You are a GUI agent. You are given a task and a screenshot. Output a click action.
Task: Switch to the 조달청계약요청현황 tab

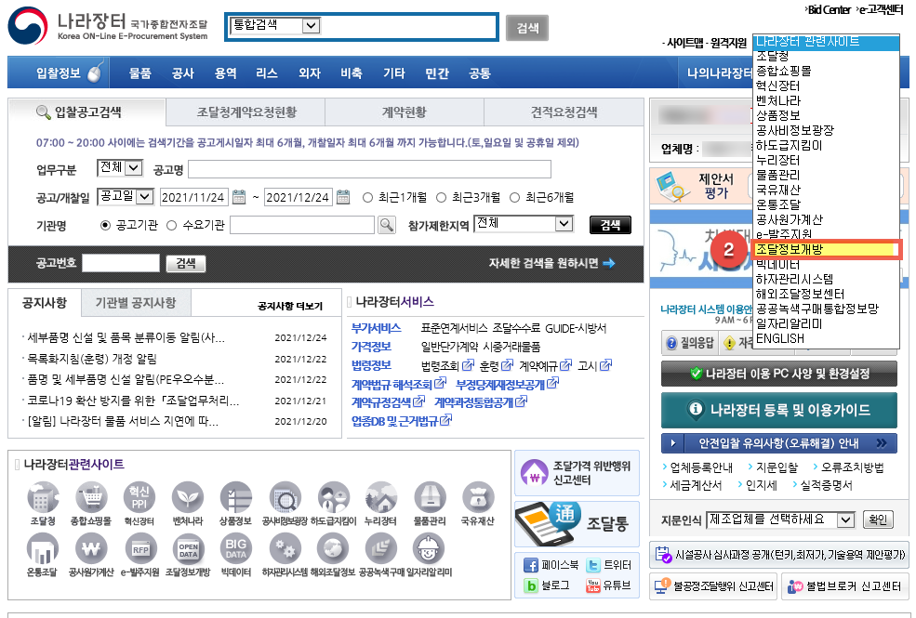pyautogui.click(x=246, y=112)
